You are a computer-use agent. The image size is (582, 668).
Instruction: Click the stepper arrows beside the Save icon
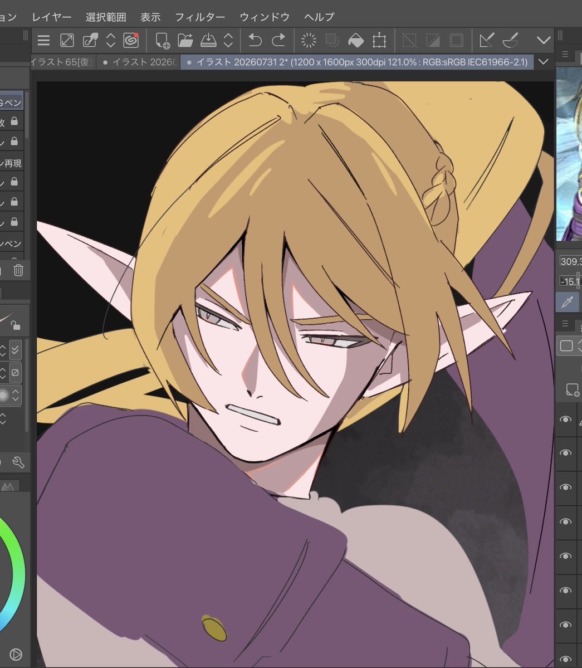[x=228, y=41]
